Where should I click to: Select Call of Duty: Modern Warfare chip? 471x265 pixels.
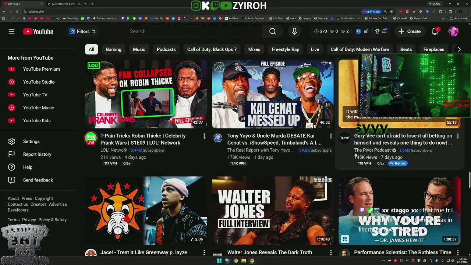click(x=360, y=49)
